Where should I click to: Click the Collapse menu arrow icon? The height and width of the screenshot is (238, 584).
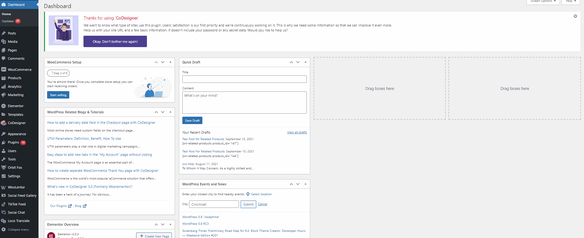(x=4, y=229)
